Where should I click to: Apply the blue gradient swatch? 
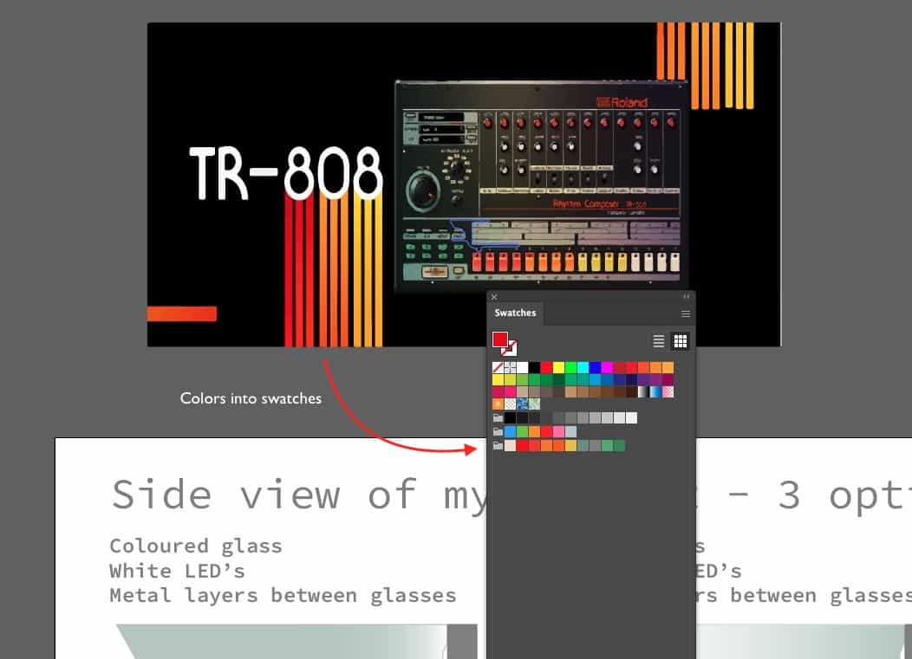[656, 391]
